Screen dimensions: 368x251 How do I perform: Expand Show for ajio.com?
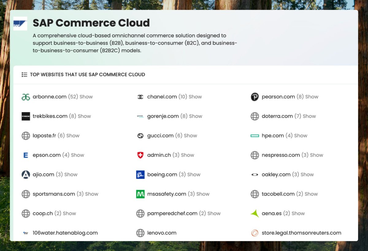tap(71, 174)
